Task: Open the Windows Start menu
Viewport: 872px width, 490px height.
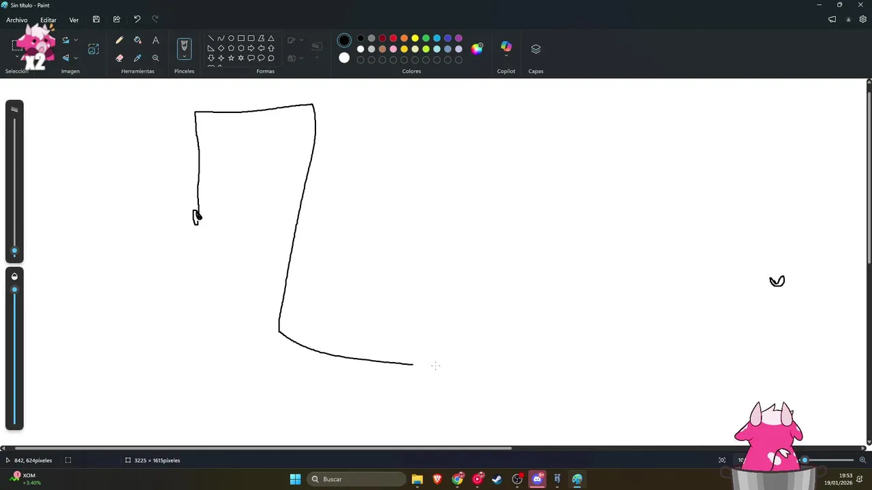Action: (x=295, y=479)
